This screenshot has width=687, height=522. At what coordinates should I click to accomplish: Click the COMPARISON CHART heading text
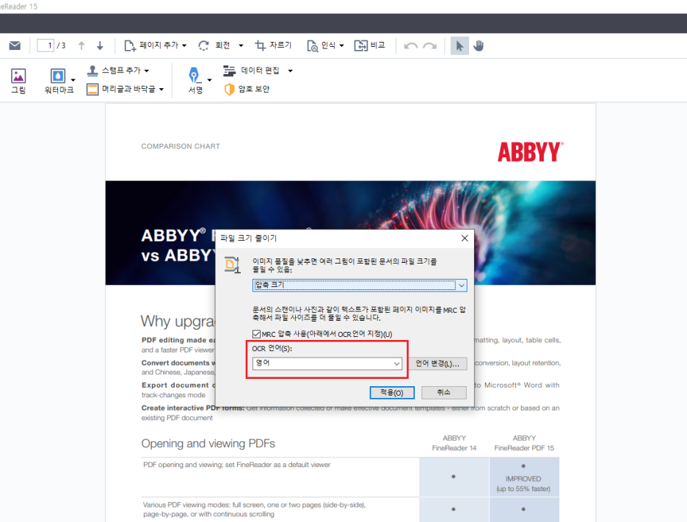point(181,146)
